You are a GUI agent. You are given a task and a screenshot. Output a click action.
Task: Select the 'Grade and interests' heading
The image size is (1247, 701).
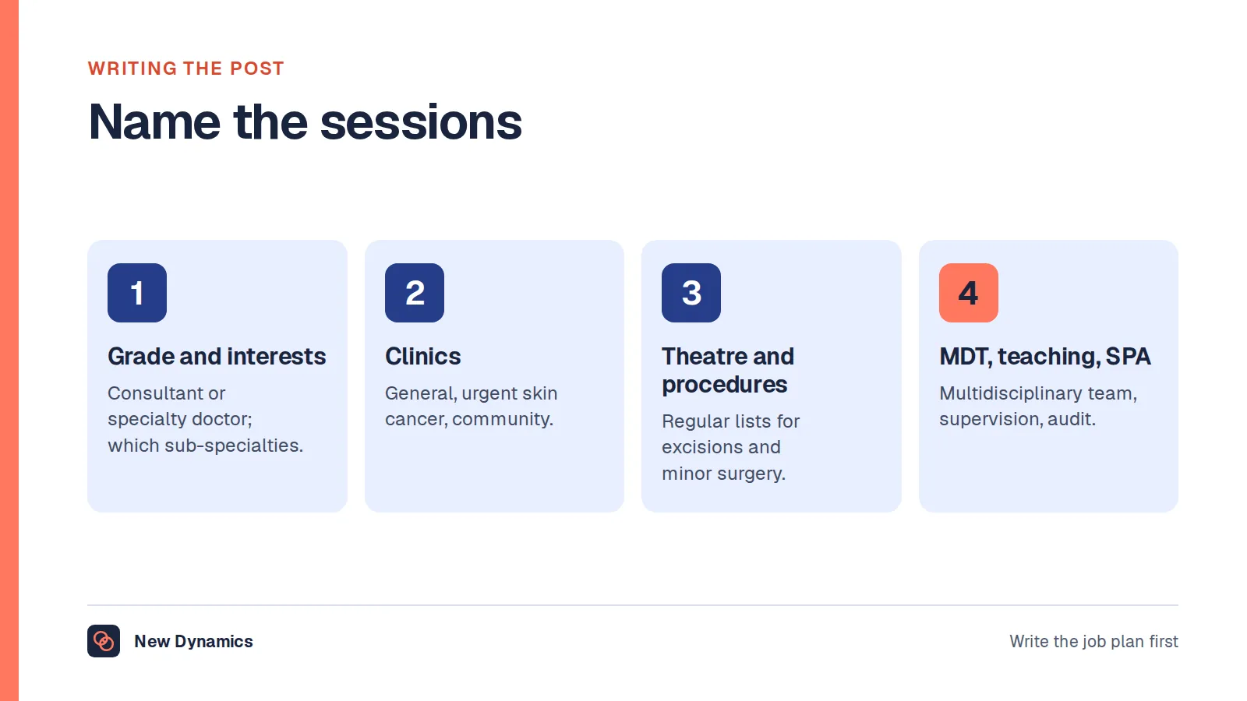pos(217,356)
